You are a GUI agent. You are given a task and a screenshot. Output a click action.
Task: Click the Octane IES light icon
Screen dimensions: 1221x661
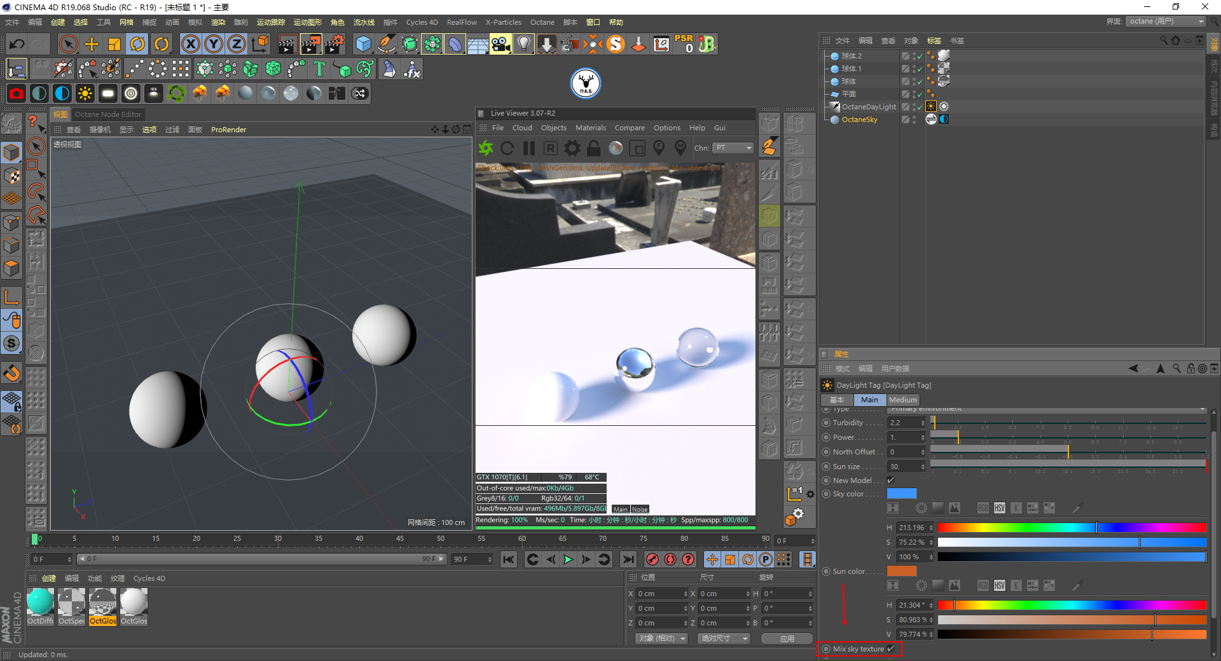coord(153,93)
